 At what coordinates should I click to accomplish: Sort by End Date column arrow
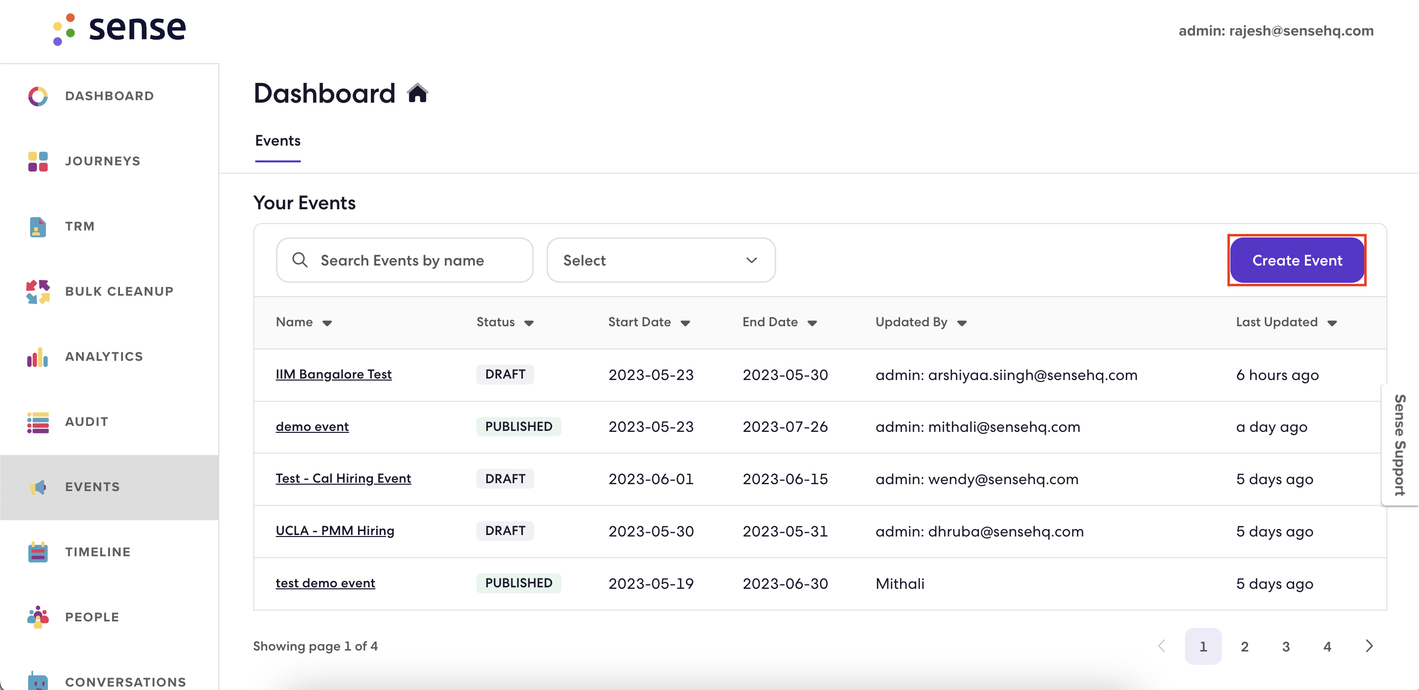(x=812, y=323)
